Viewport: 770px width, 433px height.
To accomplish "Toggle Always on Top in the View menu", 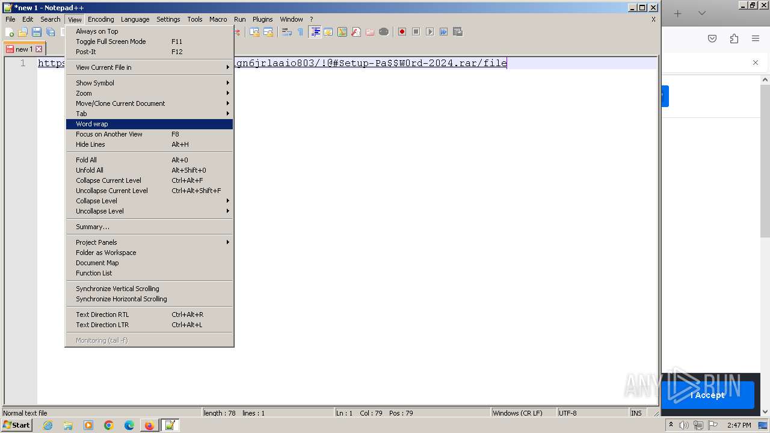I will [x=149, y=31].
